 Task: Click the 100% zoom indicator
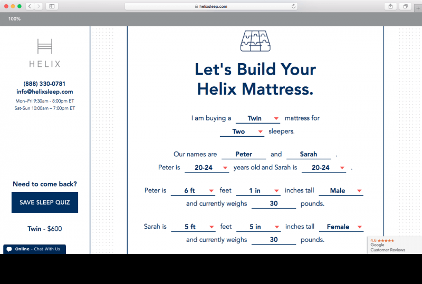click(14, 19)
